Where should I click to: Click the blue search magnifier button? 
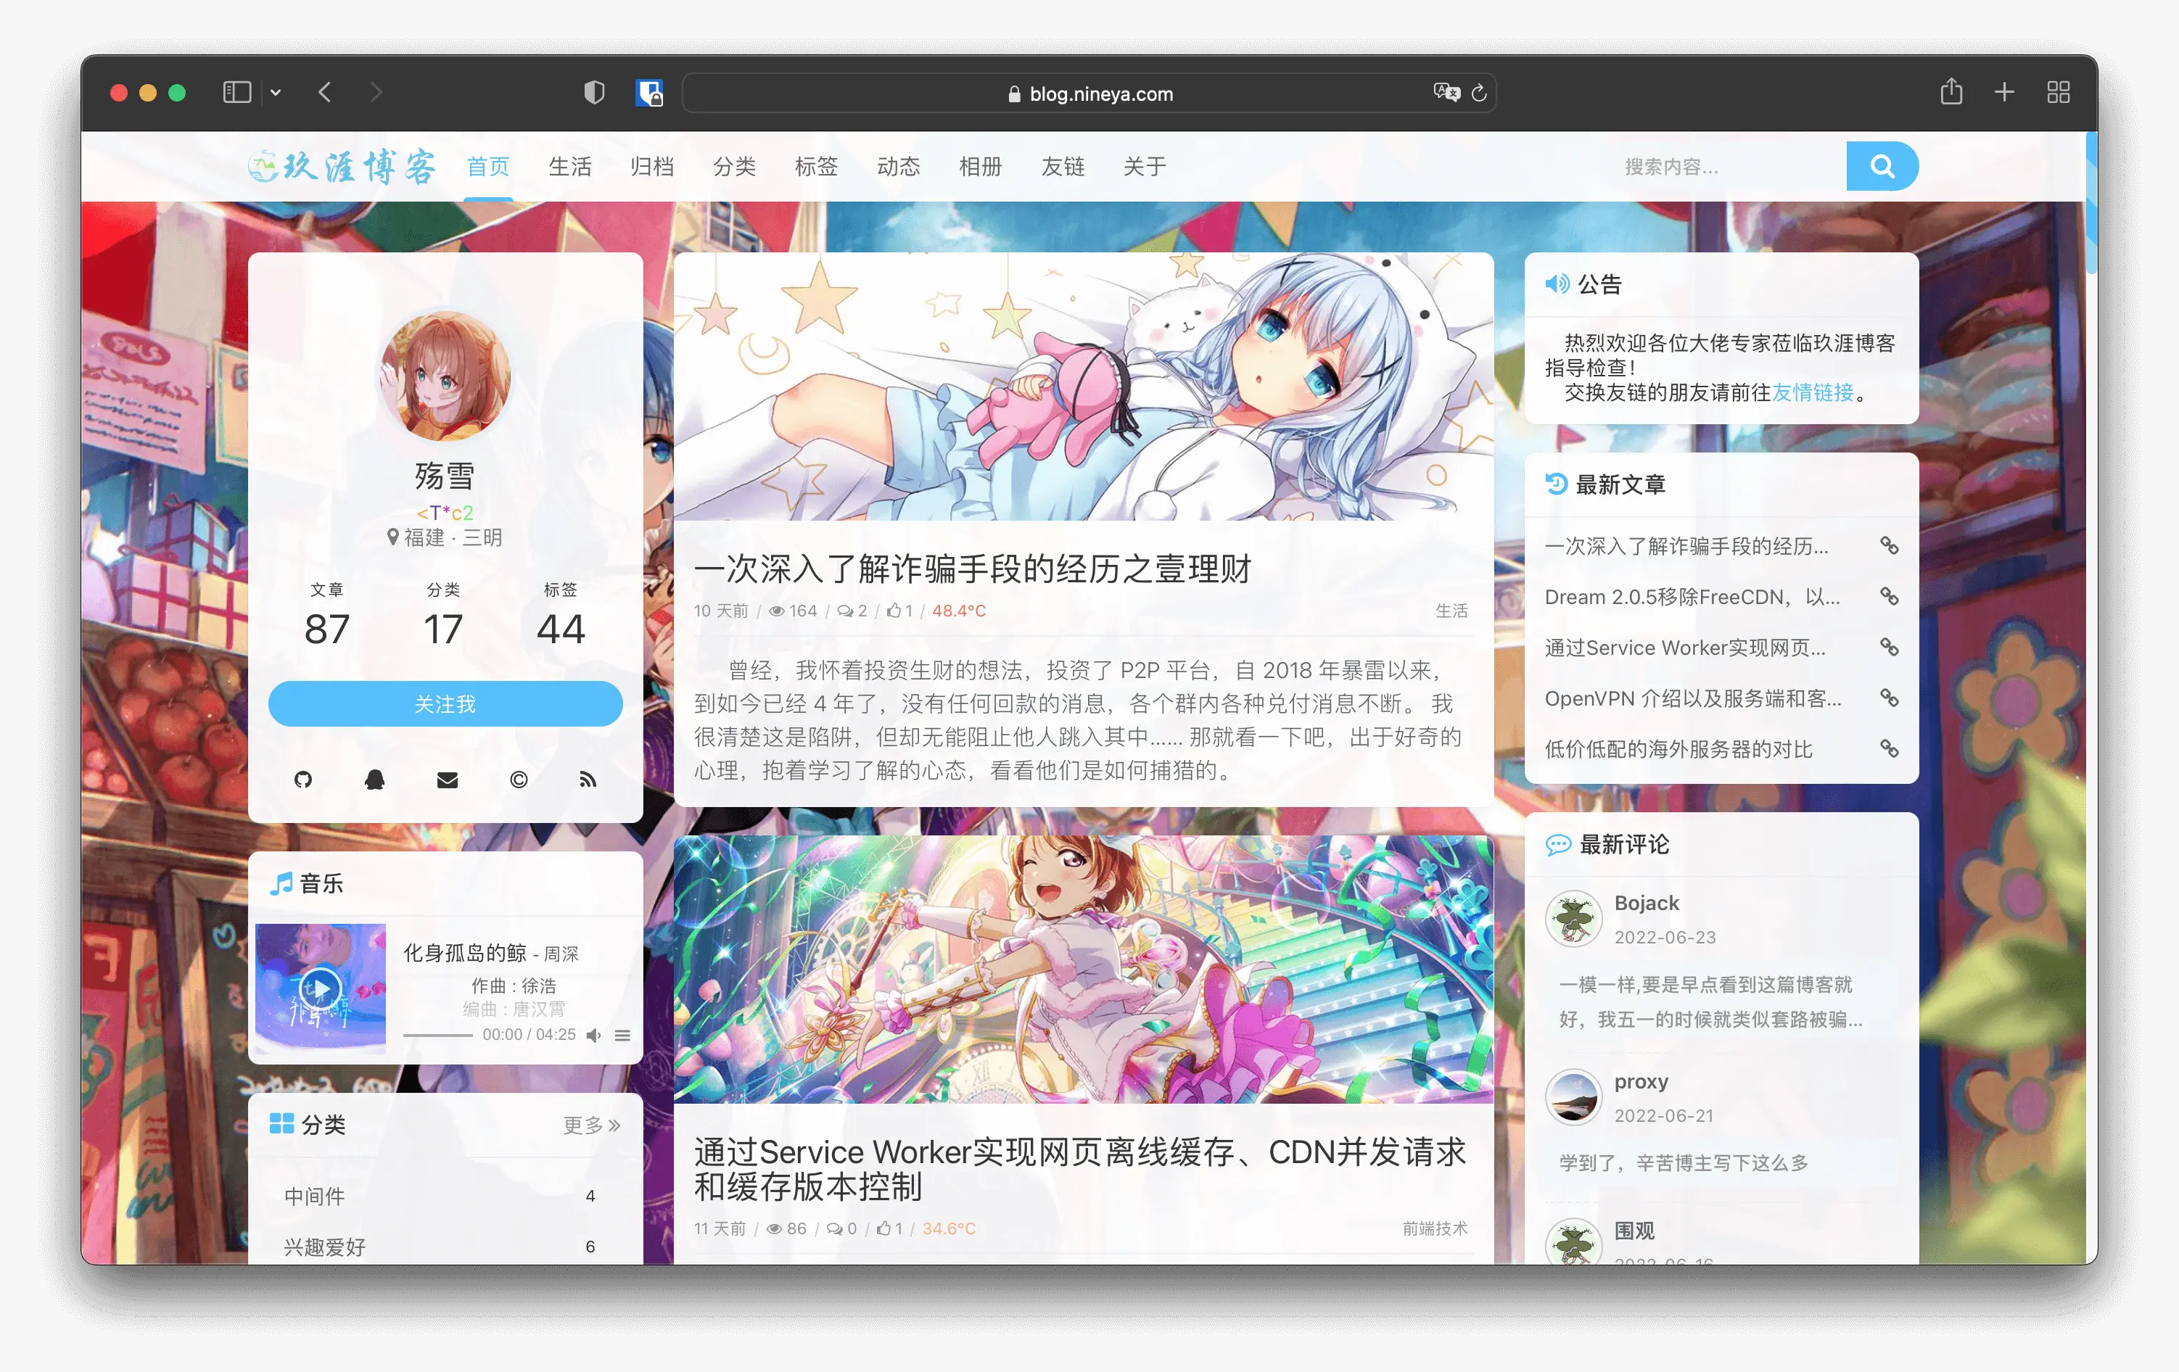[1882, 166]
